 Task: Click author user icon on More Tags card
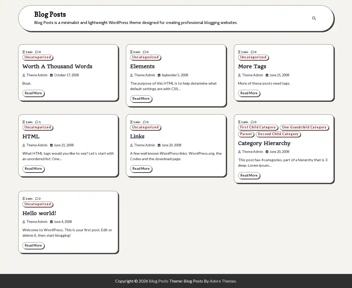239,75
